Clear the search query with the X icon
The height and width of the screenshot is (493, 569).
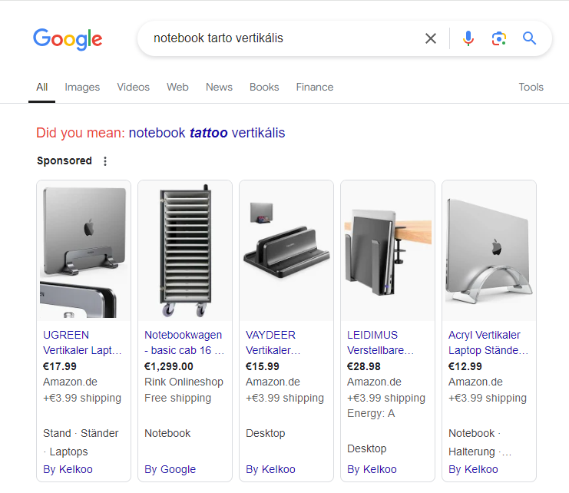[430, 38]
